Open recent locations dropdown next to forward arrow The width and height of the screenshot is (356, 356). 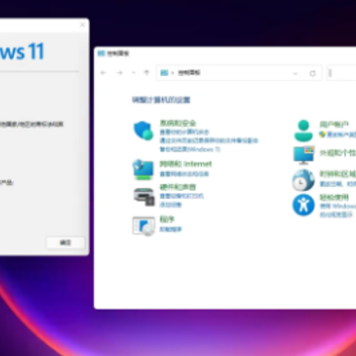click(x=133, y=73)
